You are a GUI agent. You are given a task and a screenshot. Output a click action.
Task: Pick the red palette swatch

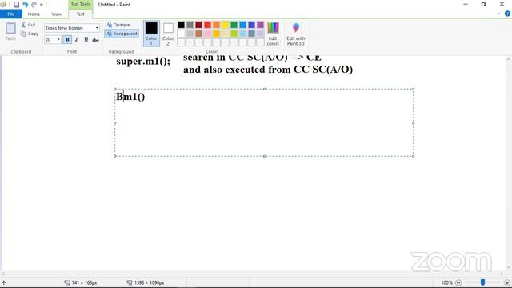click(x=208, y=25)
